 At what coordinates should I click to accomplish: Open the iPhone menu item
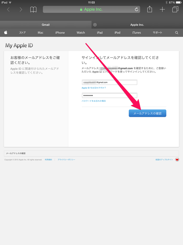pyautogui.click(x=60, y=33)
